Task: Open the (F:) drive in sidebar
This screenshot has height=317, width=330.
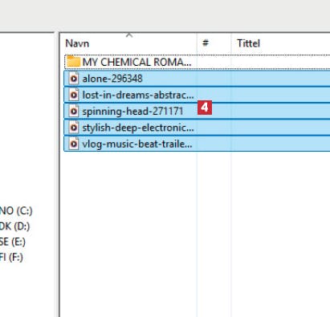Action: [x=11, y=257]
